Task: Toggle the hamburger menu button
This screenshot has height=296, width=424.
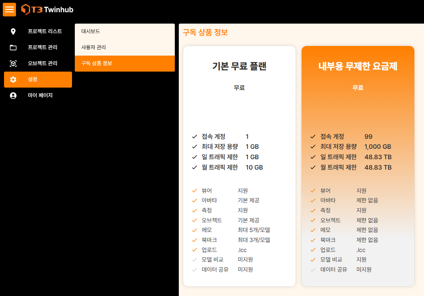Action: pyautogui.click(x=9, y=10)
